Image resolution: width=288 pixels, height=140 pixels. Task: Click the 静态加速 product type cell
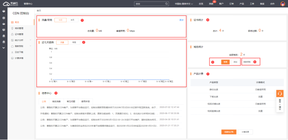click(x=214, y=89)
